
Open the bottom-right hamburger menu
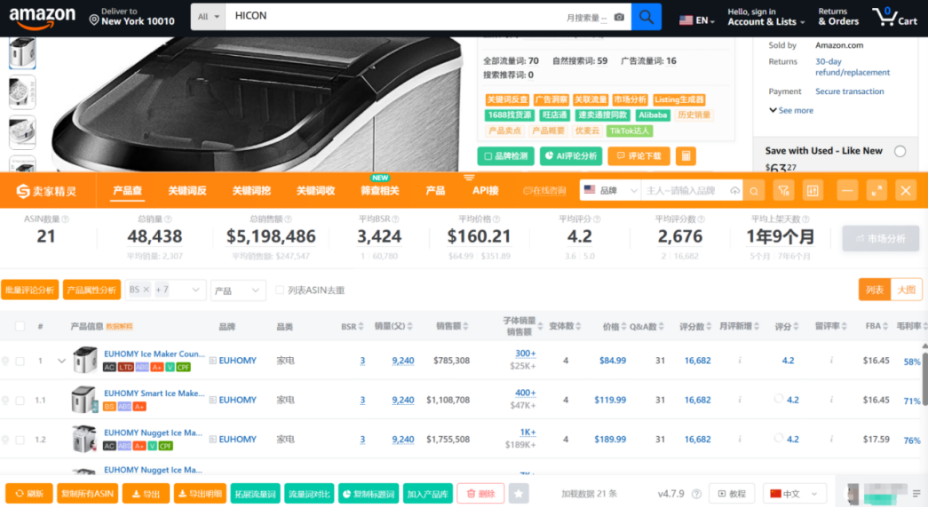(916, 493)
